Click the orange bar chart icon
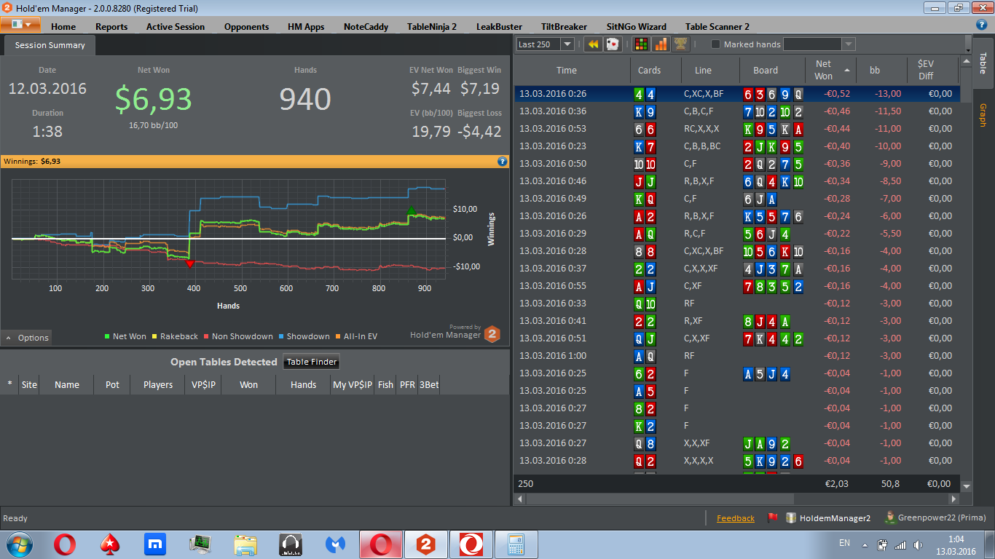995x559 pixels. [661, 44]
